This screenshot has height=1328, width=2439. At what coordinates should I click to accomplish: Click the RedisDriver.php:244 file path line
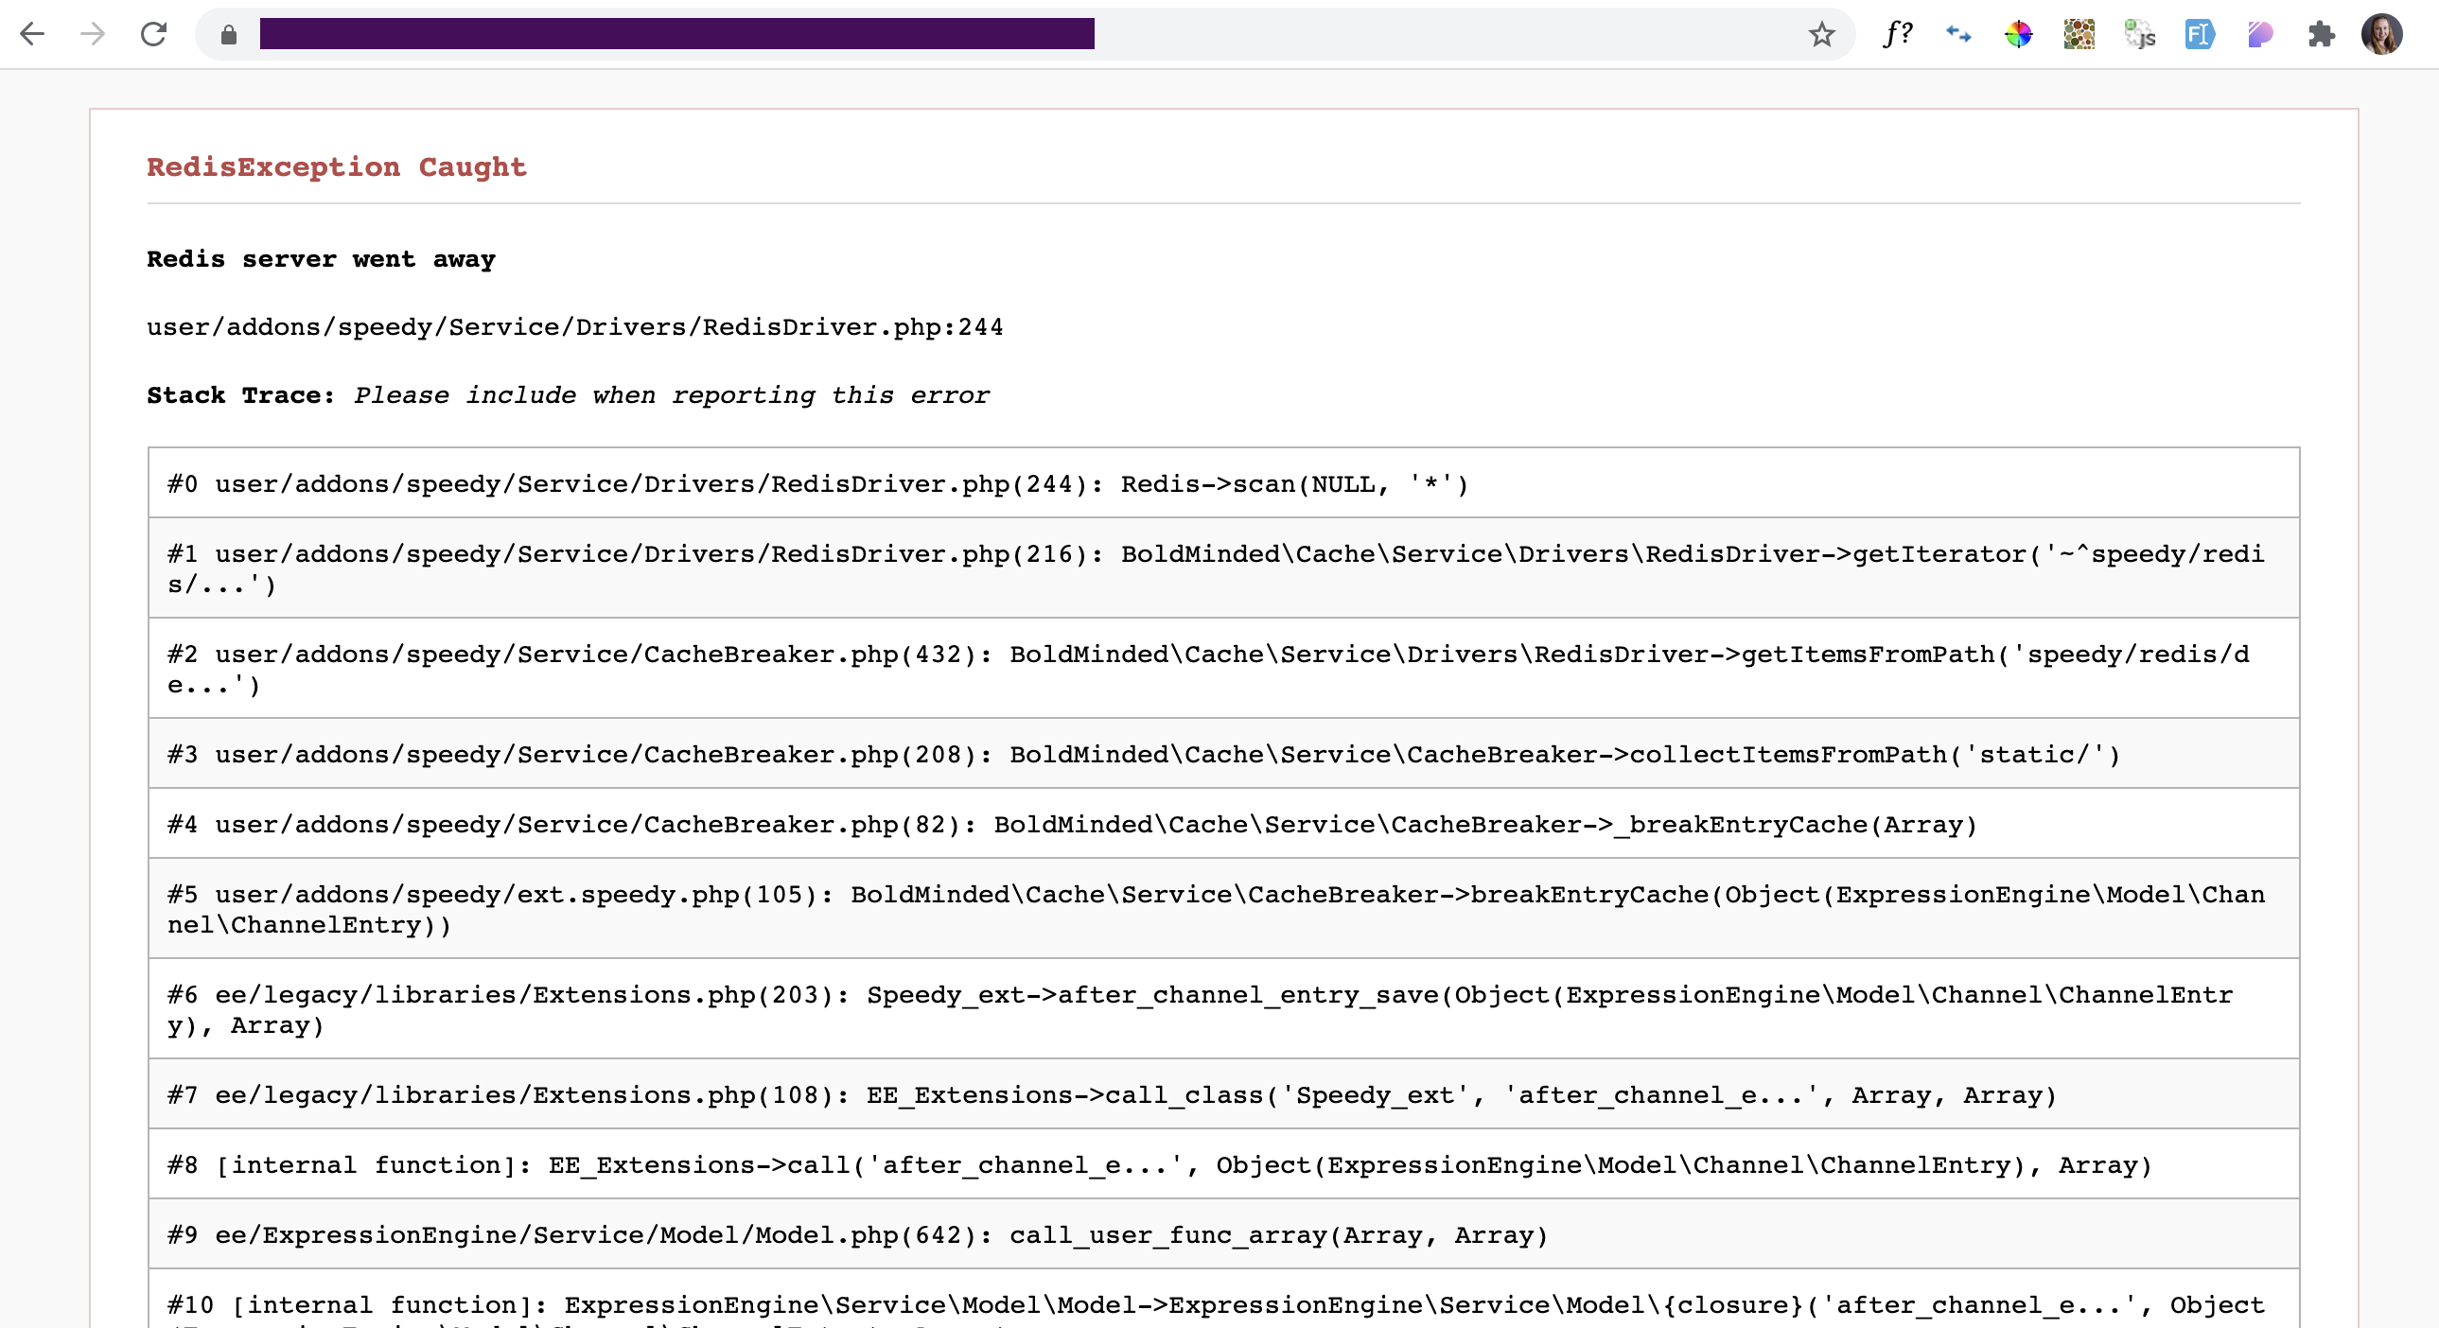click(574, 327)
